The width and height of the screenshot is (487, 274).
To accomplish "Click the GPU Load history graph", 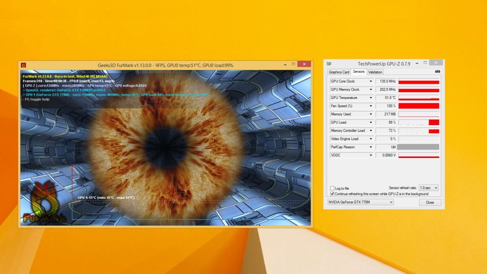I will [419, 122].
